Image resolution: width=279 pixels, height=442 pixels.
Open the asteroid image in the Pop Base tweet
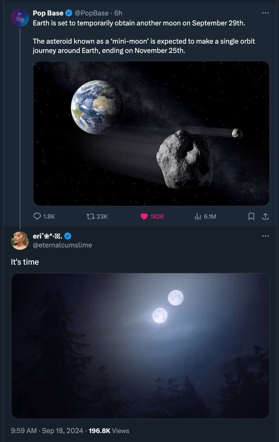point(151,132)
